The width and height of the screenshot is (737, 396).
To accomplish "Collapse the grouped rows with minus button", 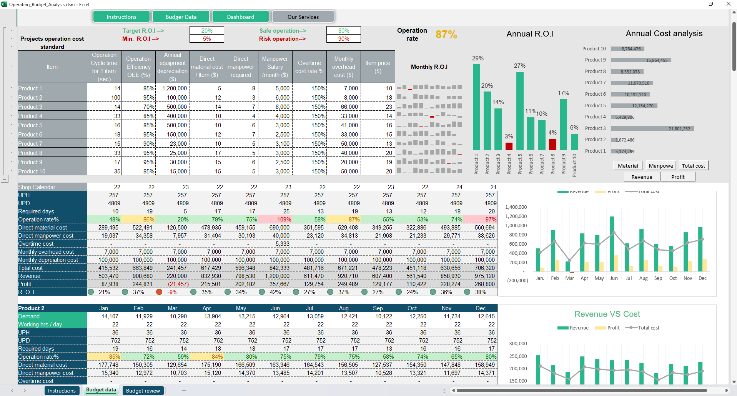I will pyautogui.click(x=5, y=179).
